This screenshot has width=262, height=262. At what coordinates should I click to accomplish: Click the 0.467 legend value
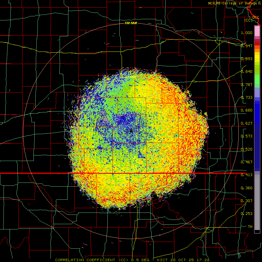(247, 162)
